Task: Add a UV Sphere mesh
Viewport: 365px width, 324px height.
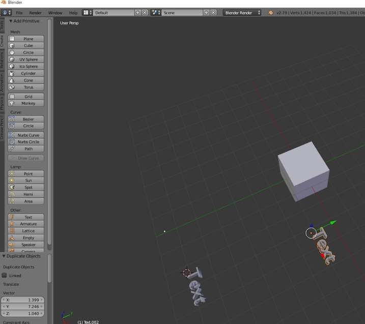Action: pos(26,60)
